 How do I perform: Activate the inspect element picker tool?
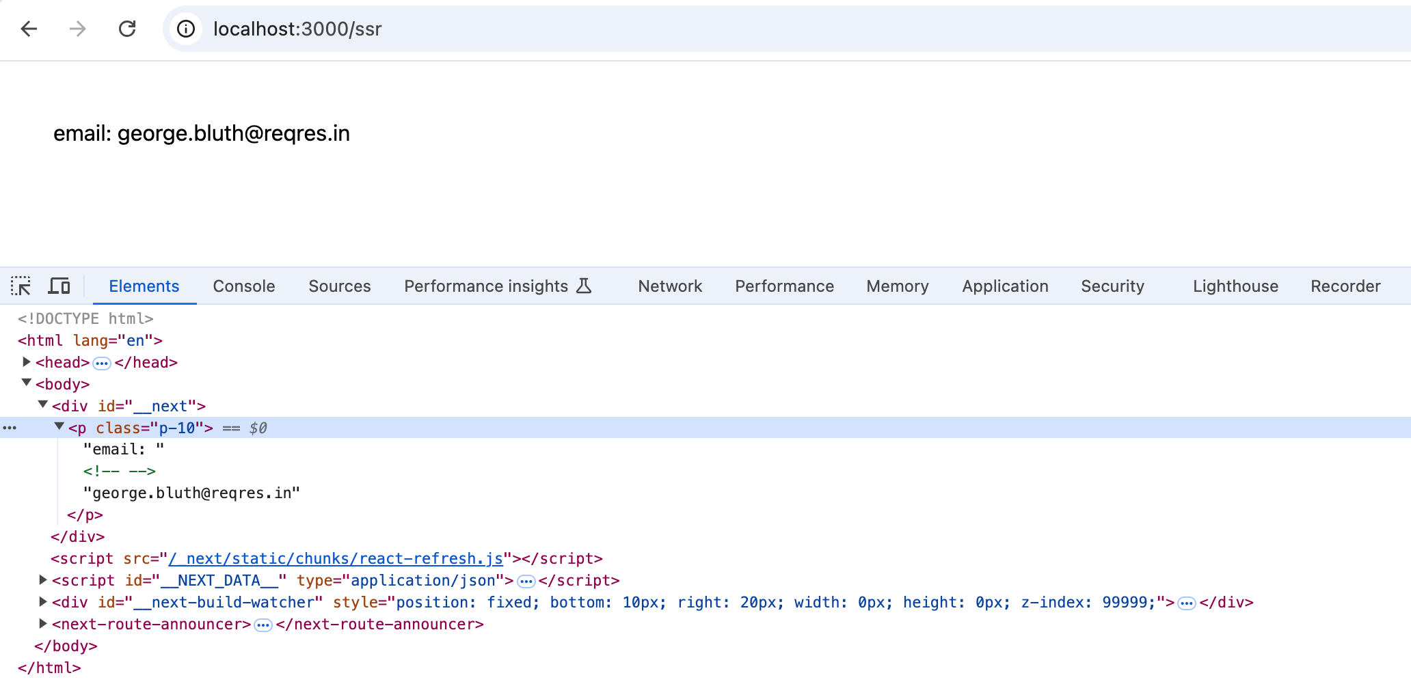click(x=21, y=286)
